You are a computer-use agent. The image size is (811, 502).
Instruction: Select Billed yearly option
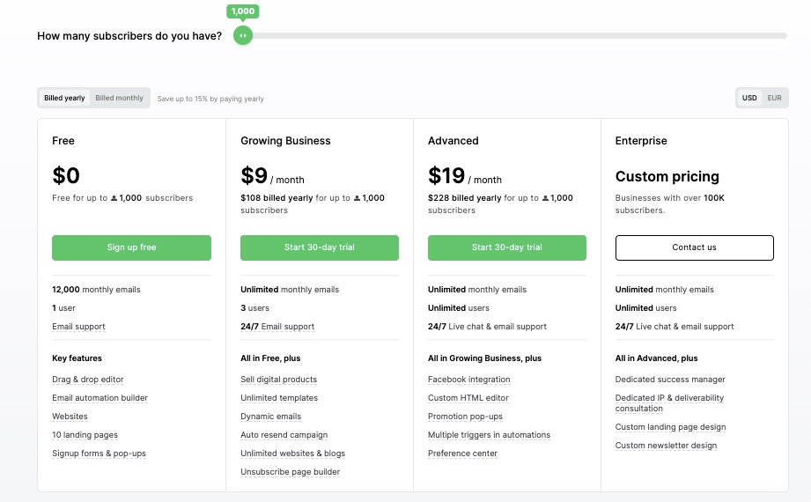[x=64, y=98]
